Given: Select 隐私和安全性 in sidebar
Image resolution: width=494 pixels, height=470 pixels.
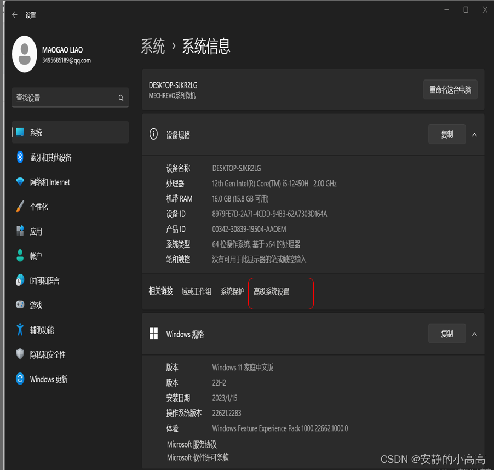Looking at the screenshot, I should (x=70, y=354).
